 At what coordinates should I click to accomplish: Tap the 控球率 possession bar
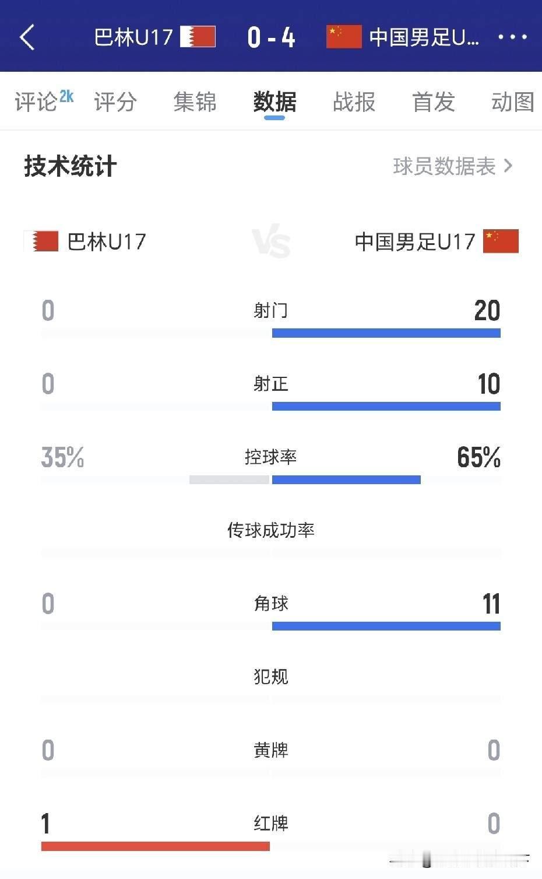305,479
